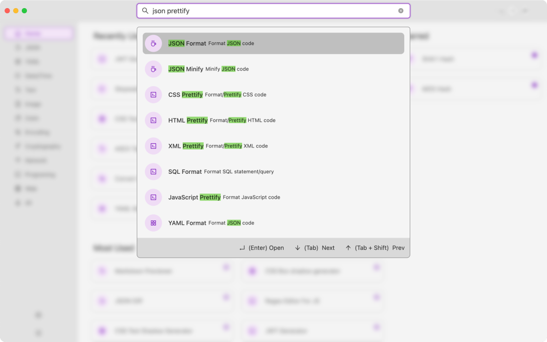Select the JSON Format result
Screen dimensions: 547x342
pos(273,43)
